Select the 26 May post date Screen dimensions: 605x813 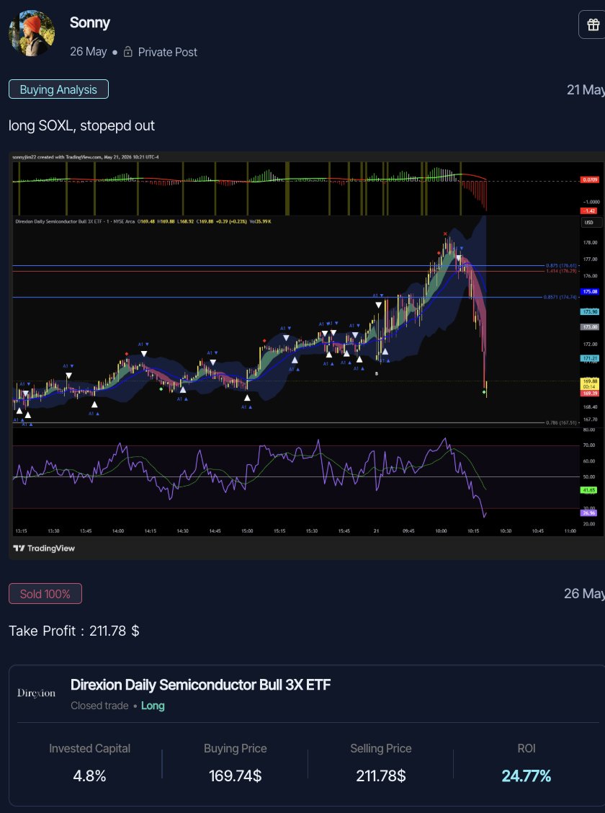pyautogui.click(x=89, y=52)
